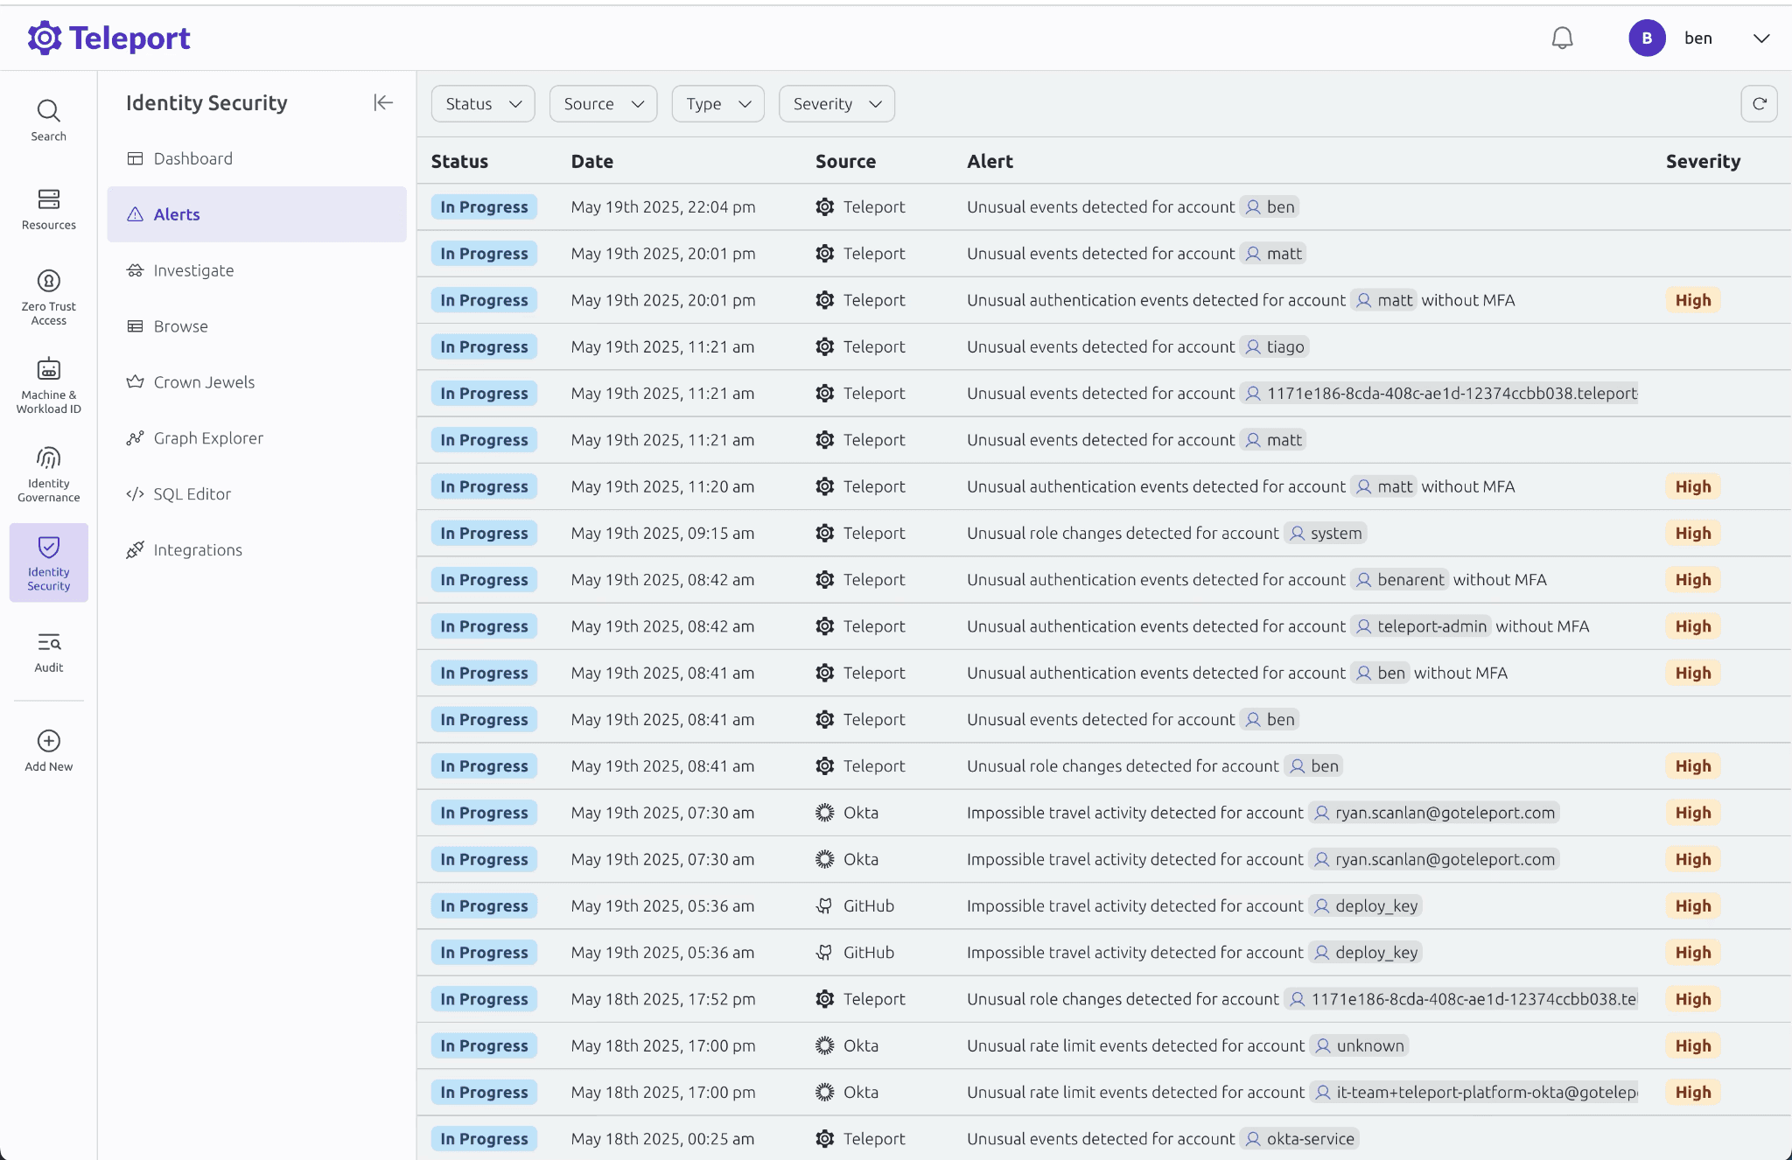
Task: Click the notifications bell icon
Action: coord(1562,38)
